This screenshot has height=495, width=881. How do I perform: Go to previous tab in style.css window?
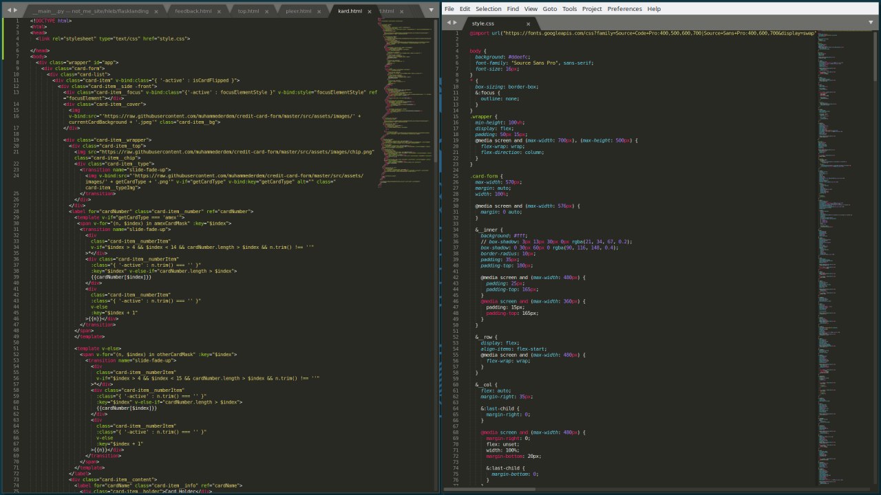tap(449, 23)
